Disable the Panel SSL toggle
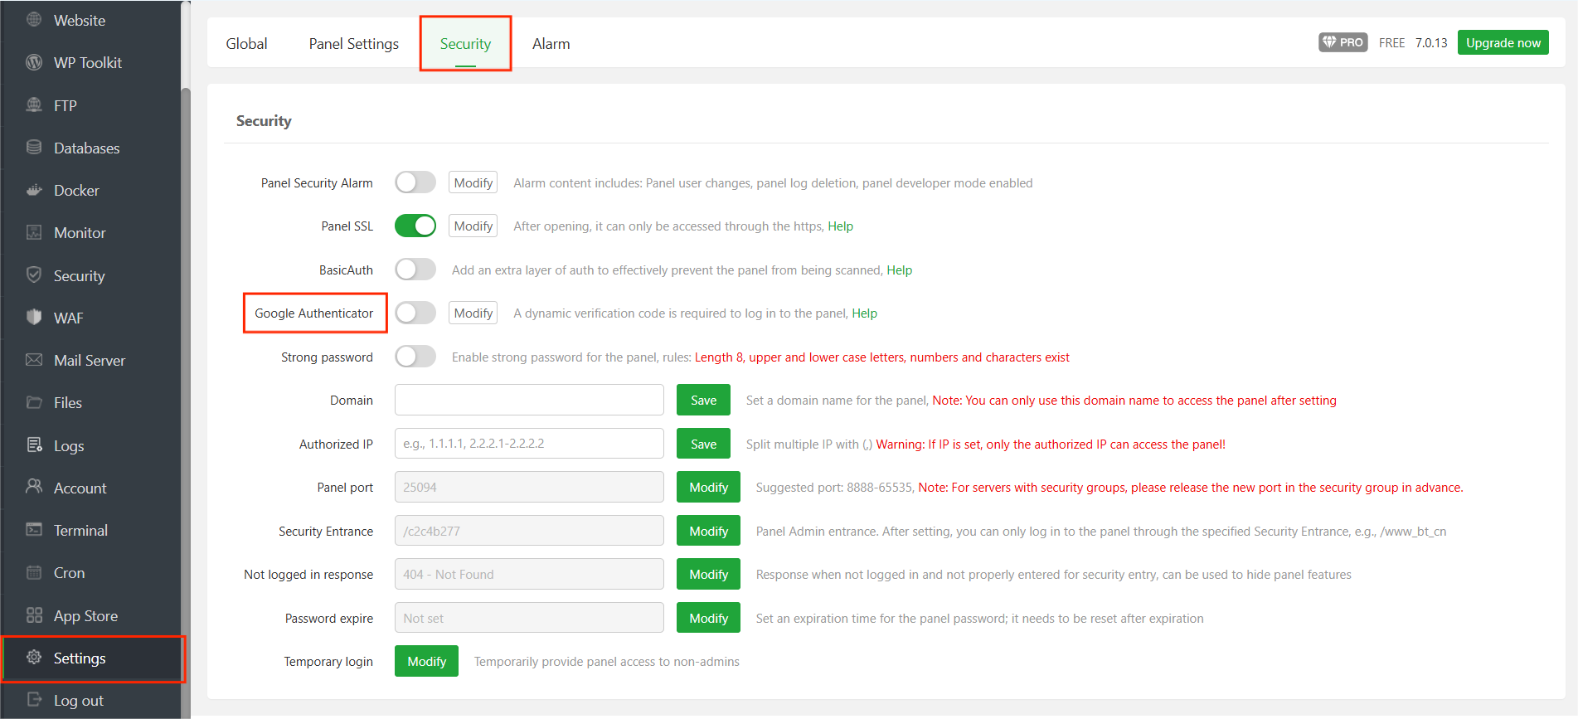Viewport: 1578px width, 719px height. [x=415, y=226]
